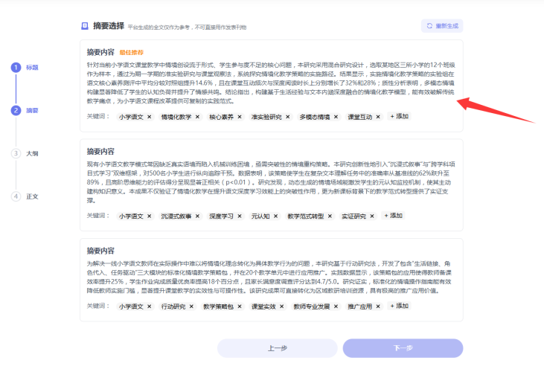Viewport: 544px width, 369px height.
Task: Select the abstract starting 现有小学语文教学模式
Action: [272, 184]
